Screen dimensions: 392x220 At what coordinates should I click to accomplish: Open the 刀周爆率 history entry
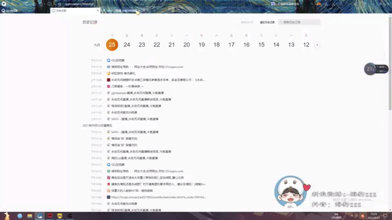tap(127, 87)
